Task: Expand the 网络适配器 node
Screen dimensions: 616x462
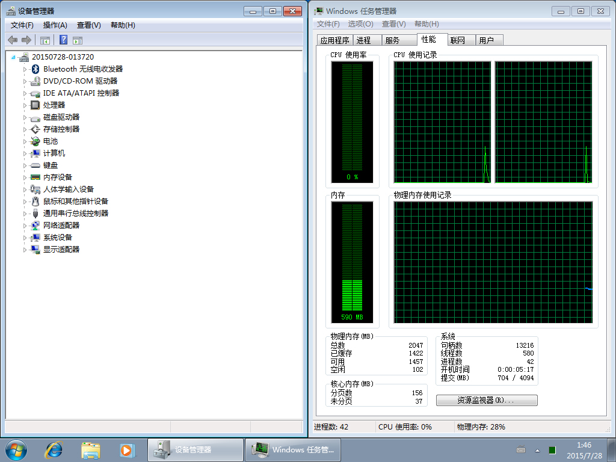Action: [25, 226]
